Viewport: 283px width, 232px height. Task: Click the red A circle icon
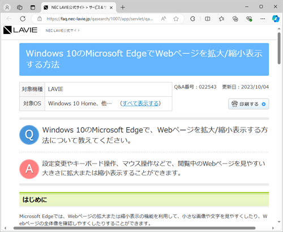[29, 169]
